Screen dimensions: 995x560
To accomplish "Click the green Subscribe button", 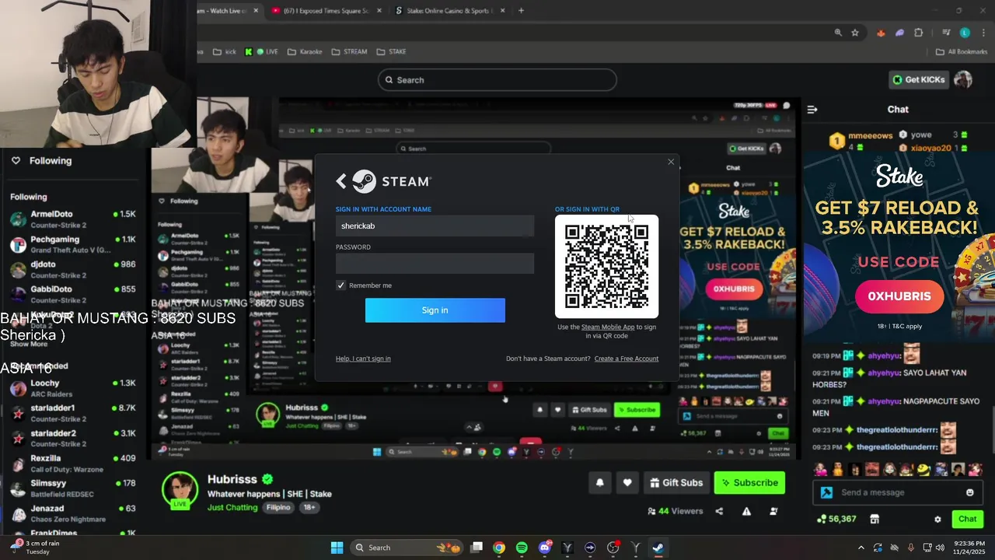I will click(x=749, y=482).
